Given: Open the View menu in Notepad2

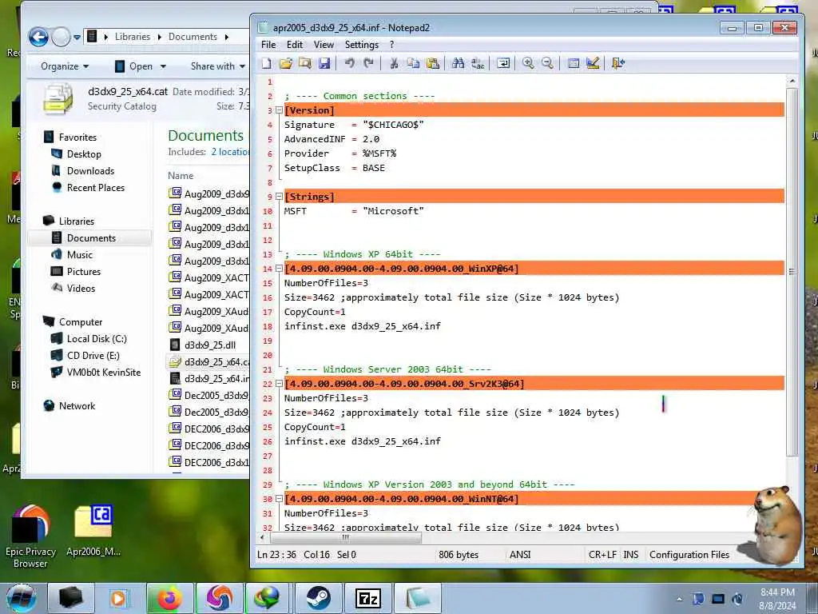Looking at the screenshot, I should tap(324, 45).
